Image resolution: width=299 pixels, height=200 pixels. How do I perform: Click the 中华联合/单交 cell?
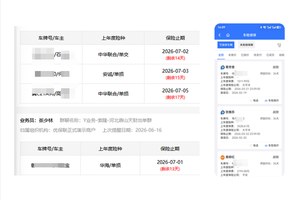(113, 55)
